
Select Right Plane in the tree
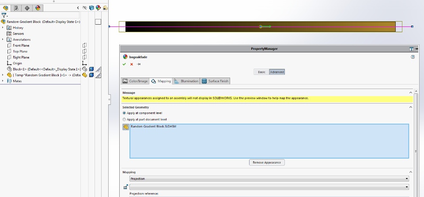[x=21, y=57]
